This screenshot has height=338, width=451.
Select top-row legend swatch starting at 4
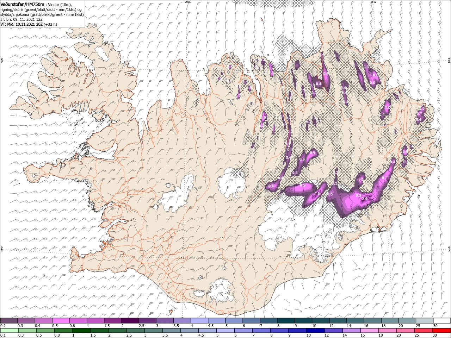199,321
